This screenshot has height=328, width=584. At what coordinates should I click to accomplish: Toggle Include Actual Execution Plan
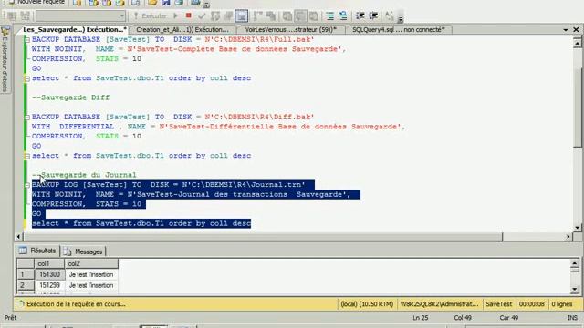tap(257, 16)
